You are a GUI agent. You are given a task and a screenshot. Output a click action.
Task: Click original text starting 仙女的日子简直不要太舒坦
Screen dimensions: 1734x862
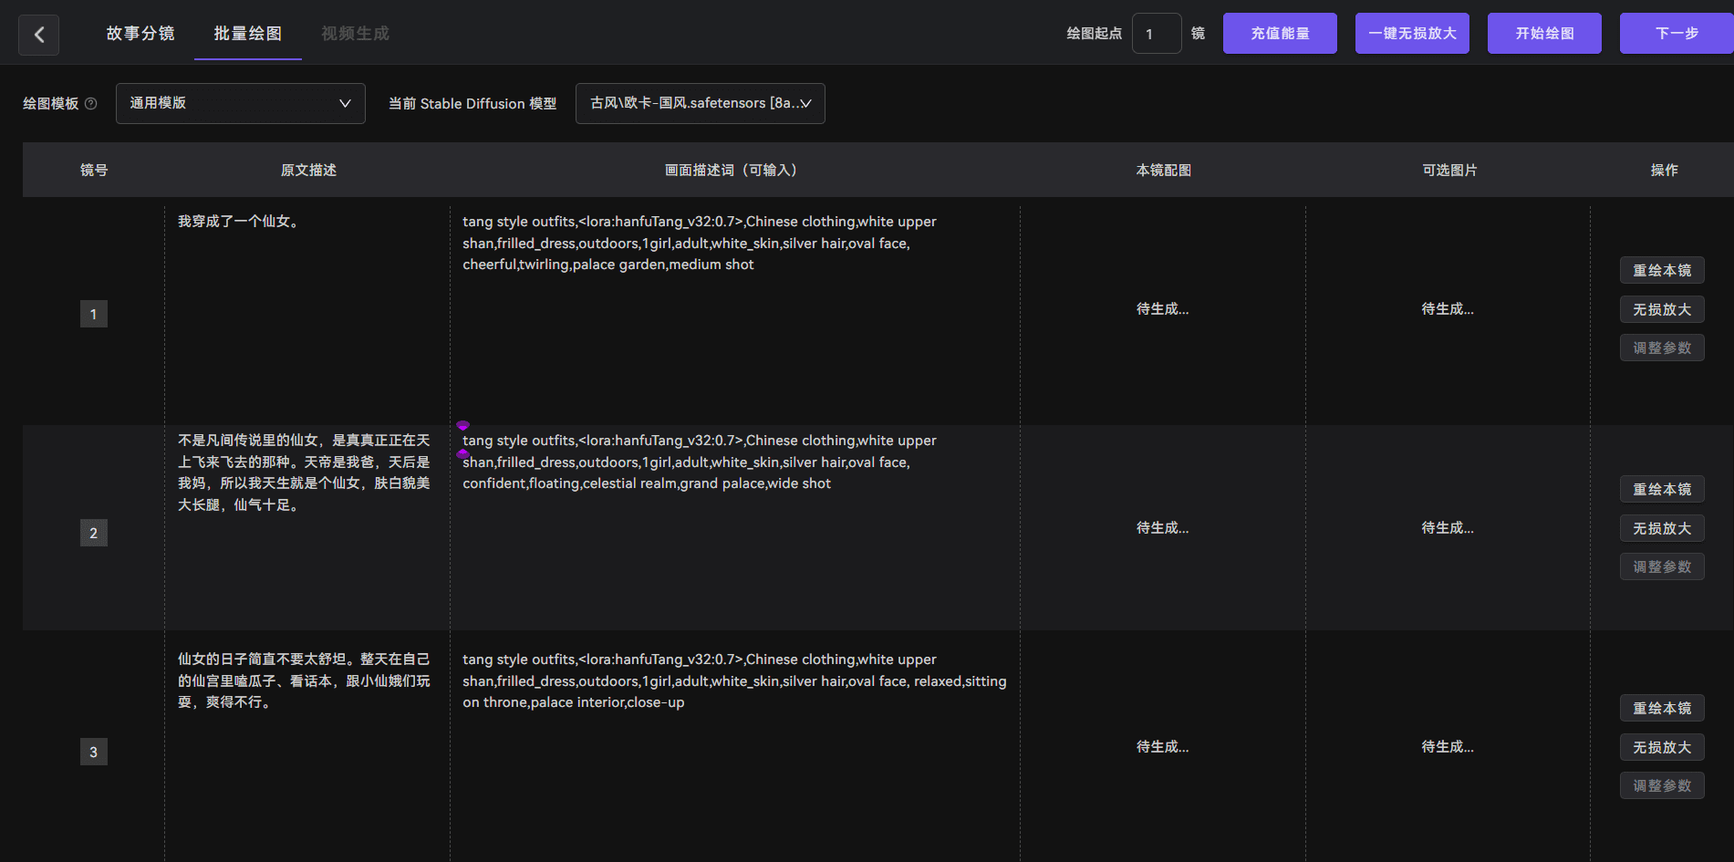point(304,680)
